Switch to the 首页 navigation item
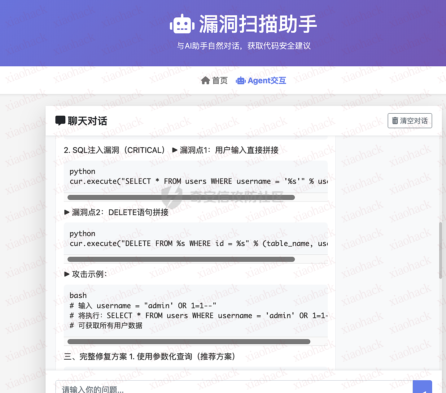Screen dimensions: 446x393 [219, 80]
